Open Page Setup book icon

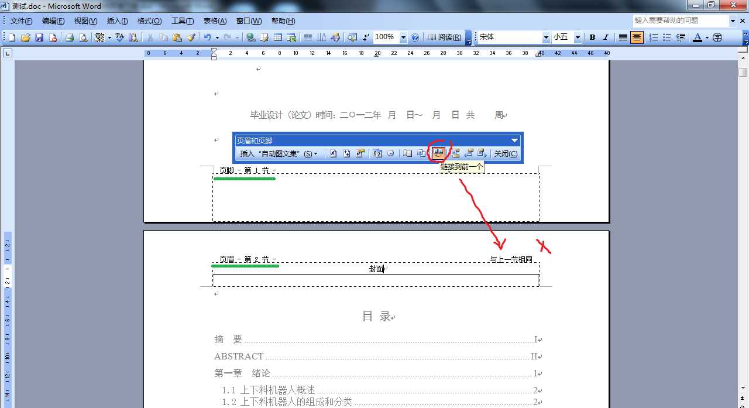pos(408,153)
